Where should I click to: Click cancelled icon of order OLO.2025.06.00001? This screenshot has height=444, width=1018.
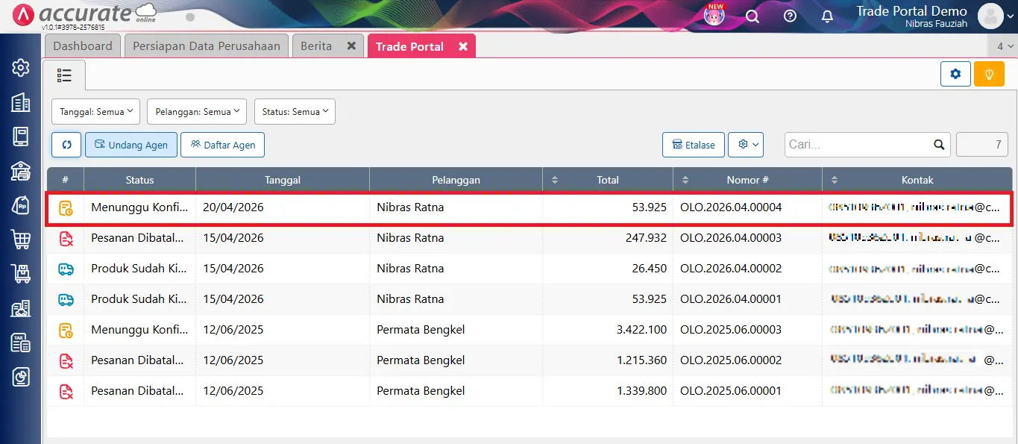[x=66, y=391]
